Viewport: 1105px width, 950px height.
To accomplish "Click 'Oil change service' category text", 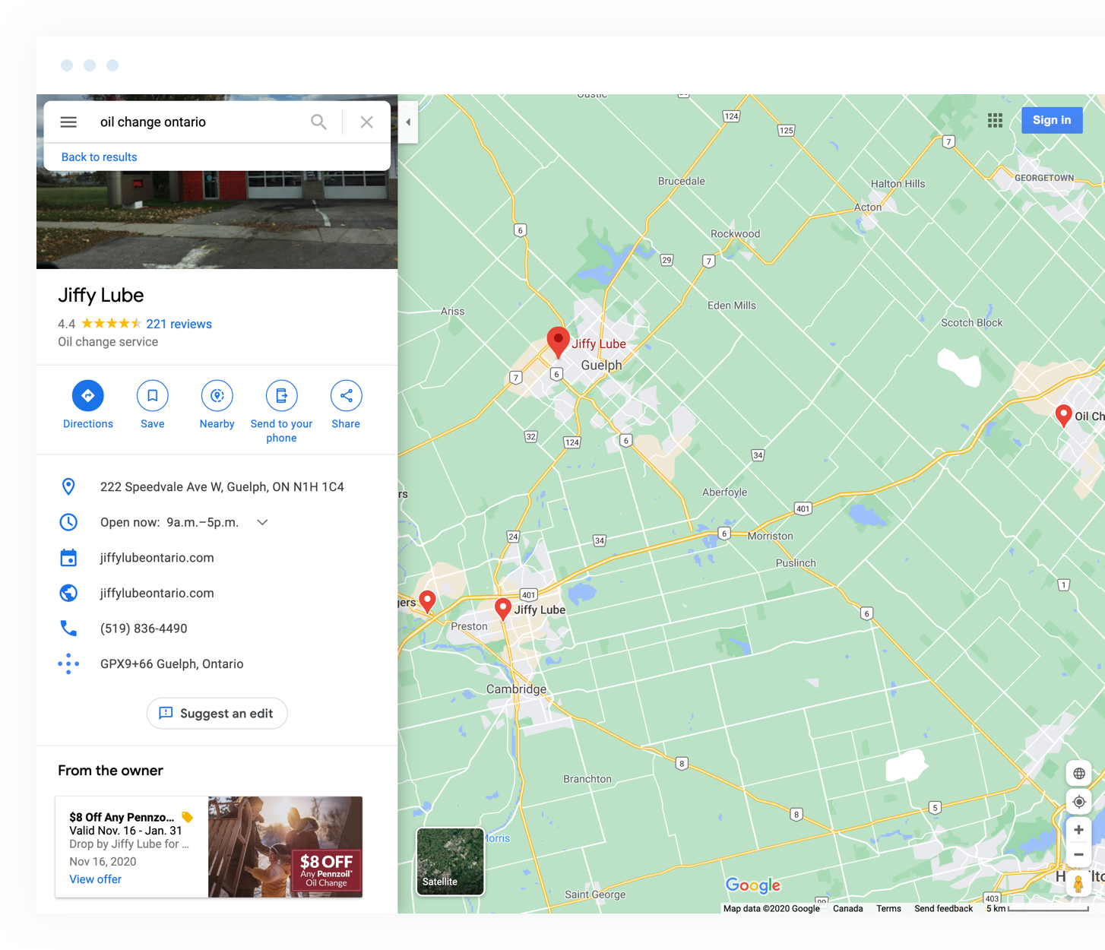I will (x=108, y=342).
